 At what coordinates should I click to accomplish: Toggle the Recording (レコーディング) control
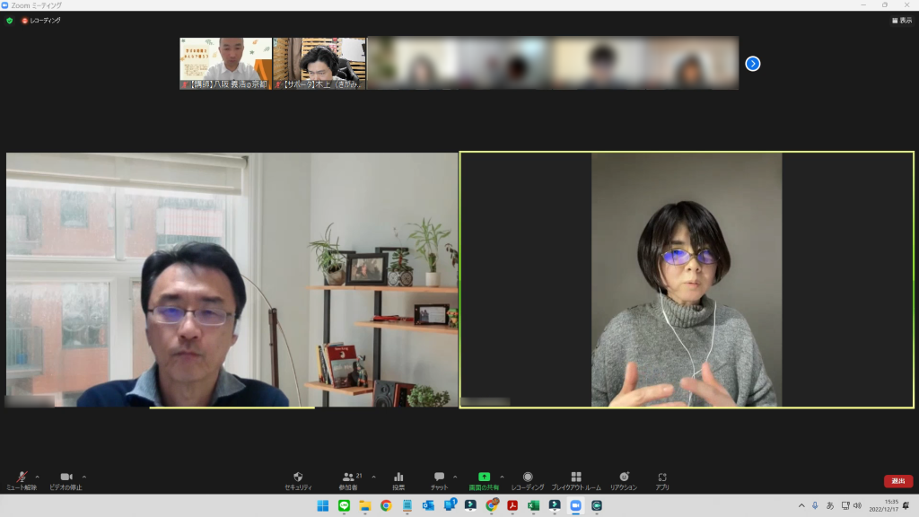point(528,480)
